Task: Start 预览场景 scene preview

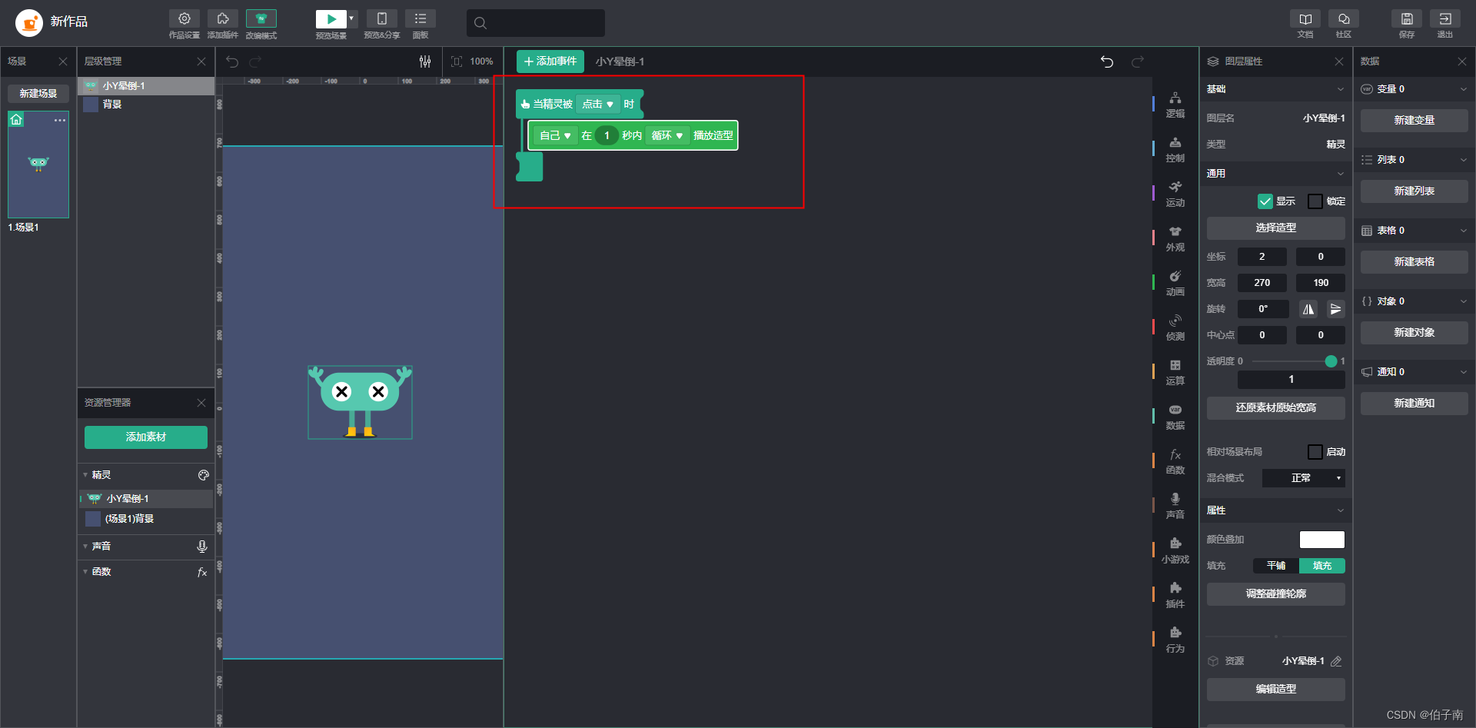Action: (331, 19)
